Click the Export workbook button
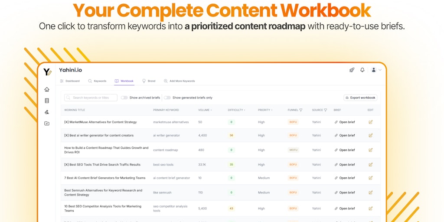Screen dimensions: 444x222 coord(360,98)
